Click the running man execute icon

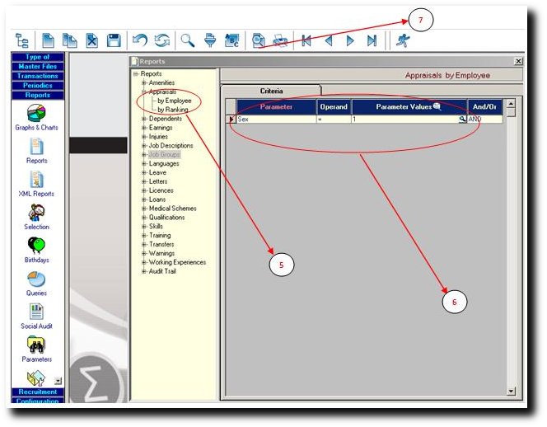(401, 40)
